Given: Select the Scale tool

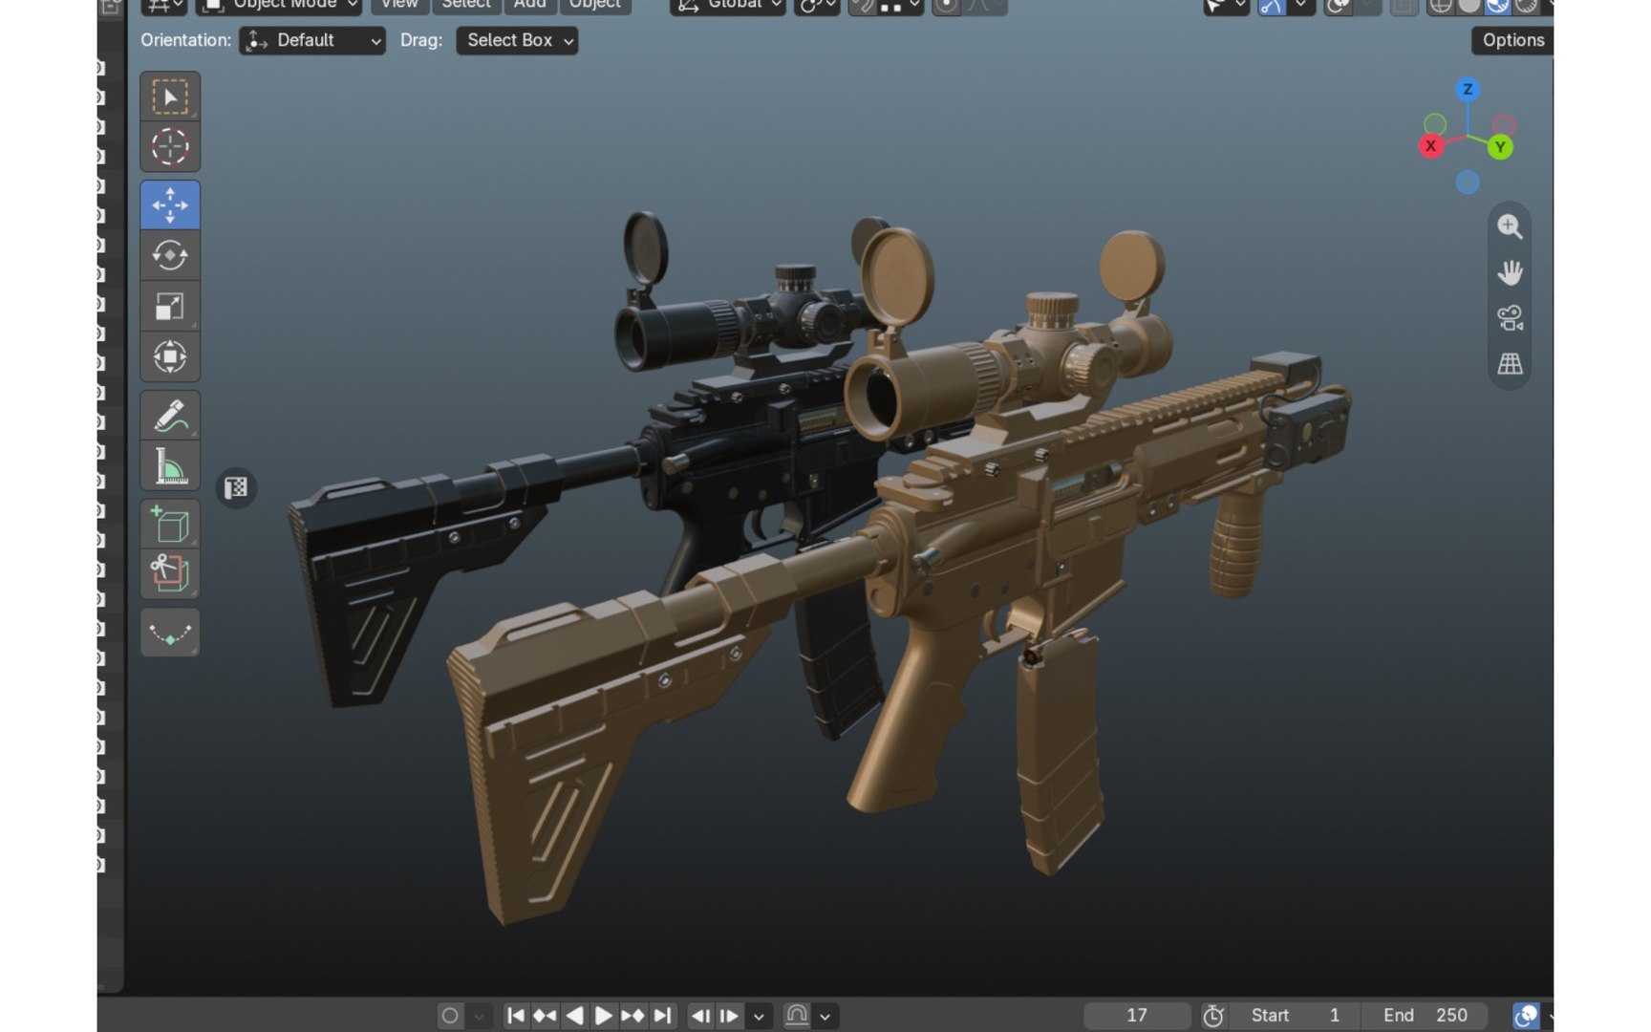Looking at the screenshot, I should [x=170, y=306].
